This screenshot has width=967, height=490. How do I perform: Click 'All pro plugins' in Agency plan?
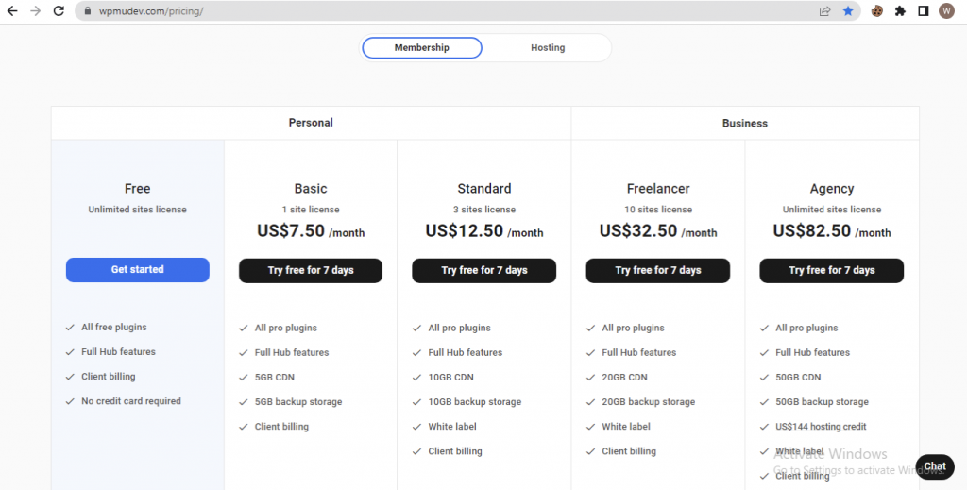pos(806,328)
